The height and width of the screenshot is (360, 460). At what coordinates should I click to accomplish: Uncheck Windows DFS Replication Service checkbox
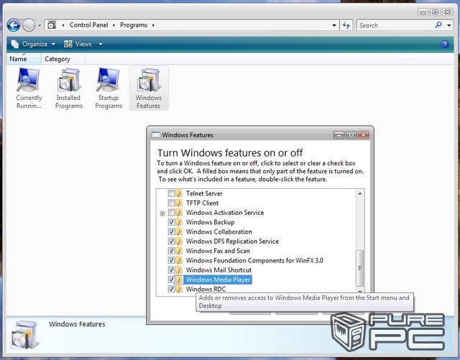[171, 241]
